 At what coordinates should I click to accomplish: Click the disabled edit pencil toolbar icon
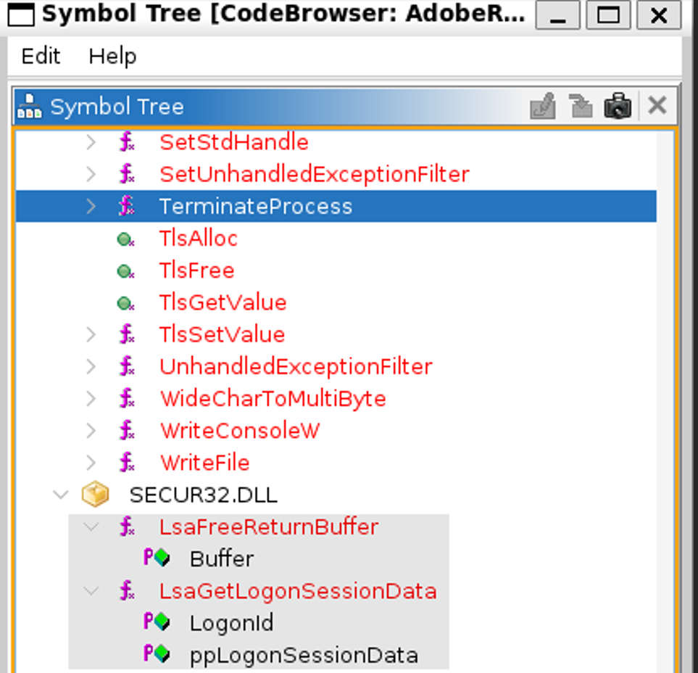[543, 106]
